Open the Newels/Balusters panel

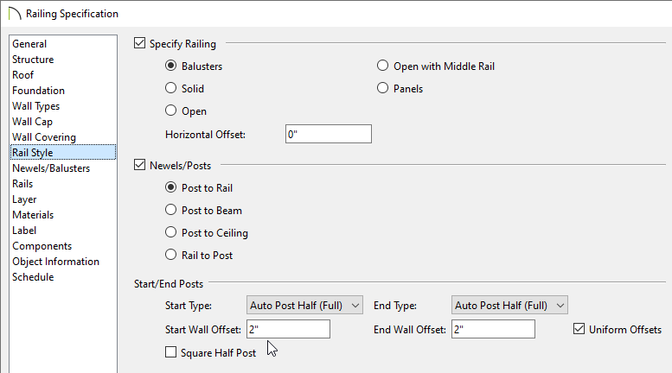click(x=51, y=168)
